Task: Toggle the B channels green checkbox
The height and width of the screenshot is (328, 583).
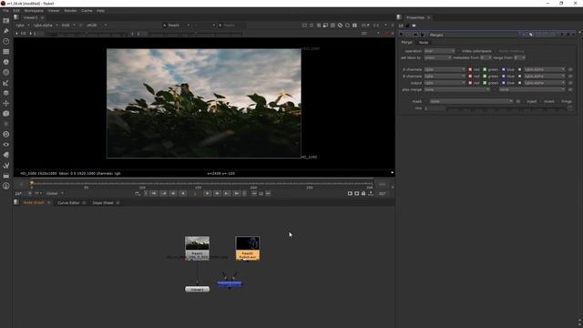Action: coord(485,77)
